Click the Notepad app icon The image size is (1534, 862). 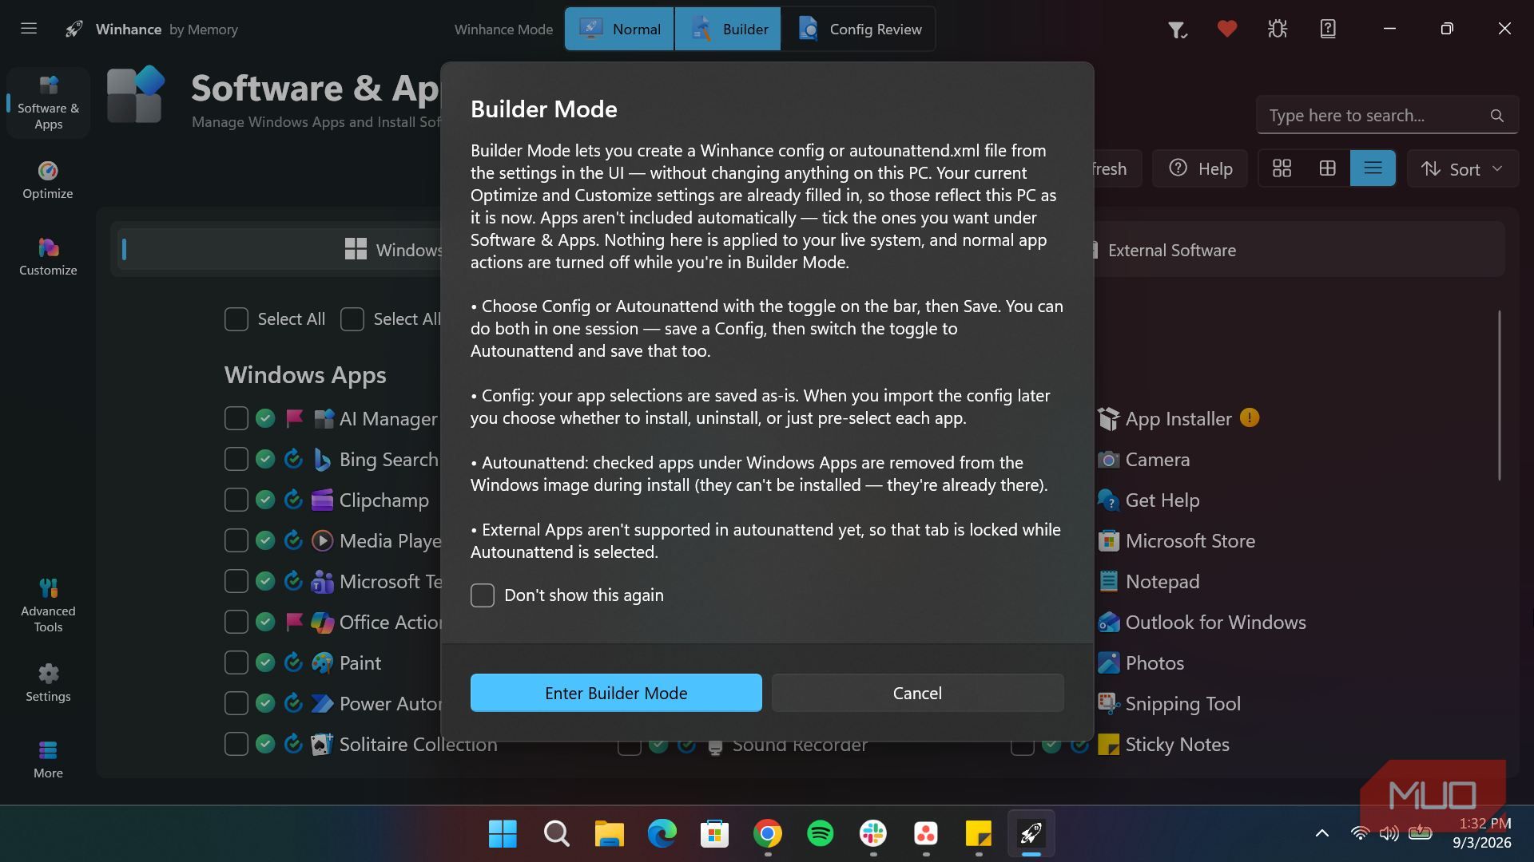[x=1108, y=582]
